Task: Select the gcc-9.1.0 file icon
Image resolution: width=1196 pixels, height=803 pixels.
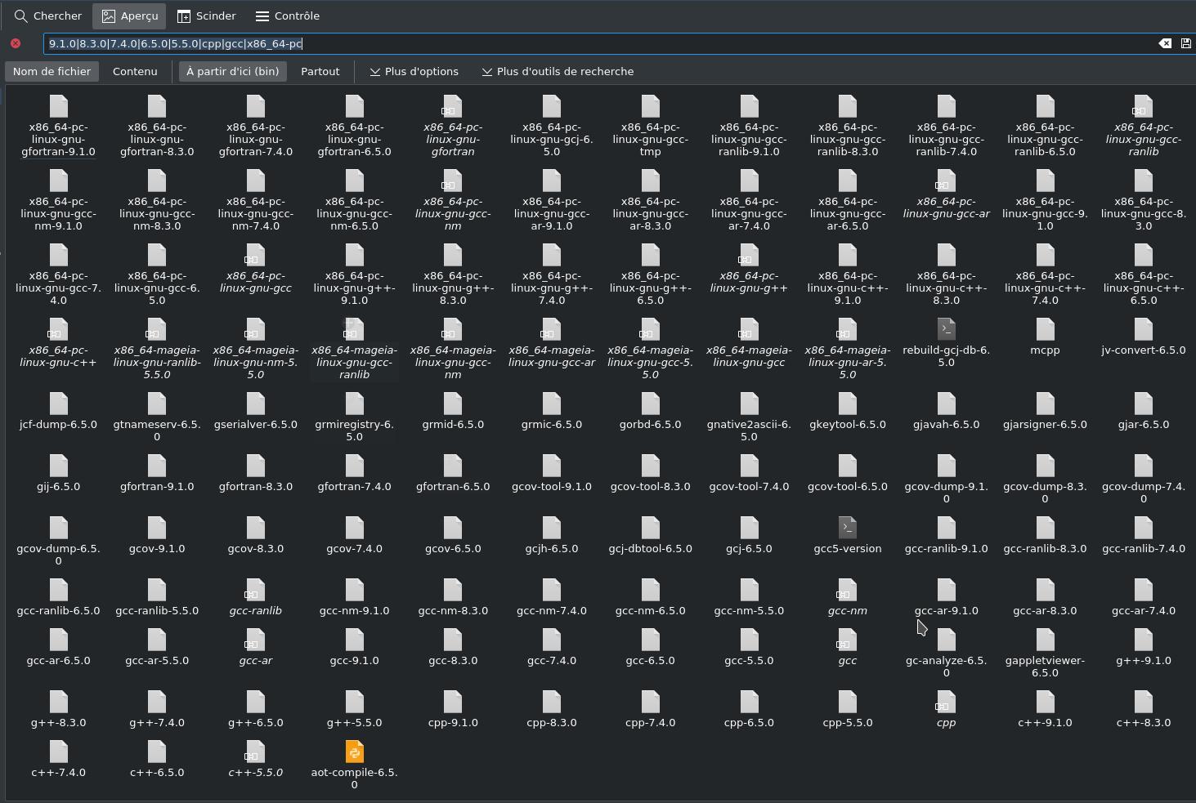Action: (x=354, y=640)
